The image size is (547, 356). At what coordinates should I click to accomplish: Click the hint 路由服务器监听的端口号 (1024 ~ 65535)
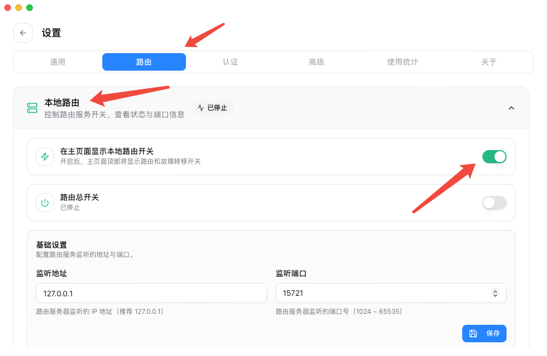click(339, 312)
